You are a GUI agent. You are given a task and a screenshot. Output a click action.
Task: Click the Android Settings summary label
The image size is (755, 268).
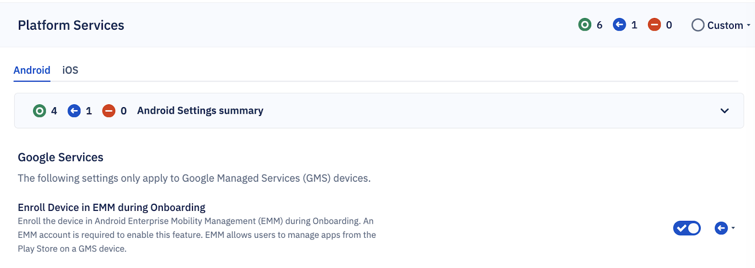(200, 111)
